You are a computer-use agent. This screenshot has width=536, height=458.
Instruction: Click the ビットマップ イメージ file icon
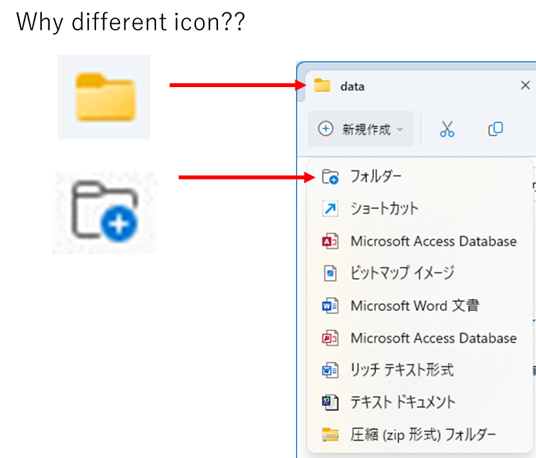tap(330, 274)
